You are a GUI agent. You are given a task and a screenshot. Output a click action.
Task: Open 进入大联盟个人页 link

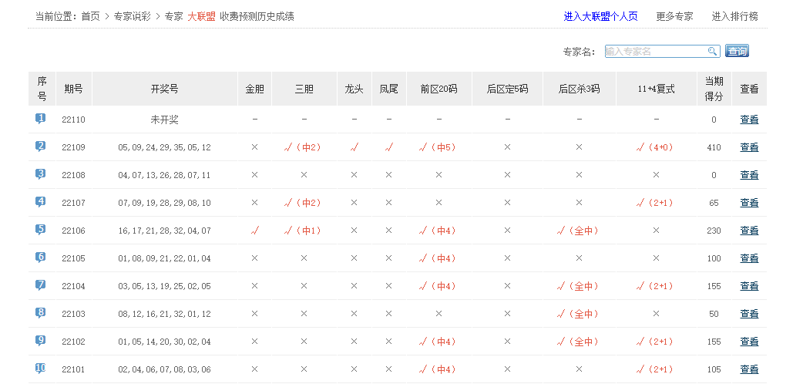tap(600, 16)
